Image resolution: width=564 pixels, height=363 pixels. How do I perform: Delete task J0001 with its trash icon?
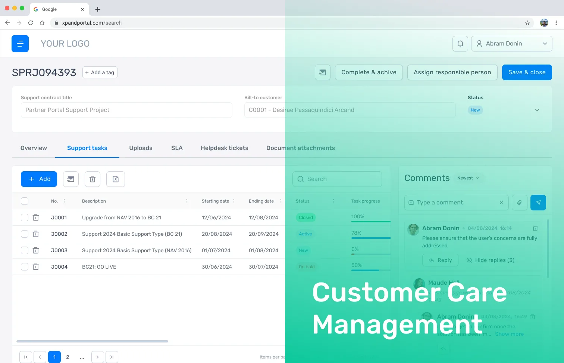[36, 218]
